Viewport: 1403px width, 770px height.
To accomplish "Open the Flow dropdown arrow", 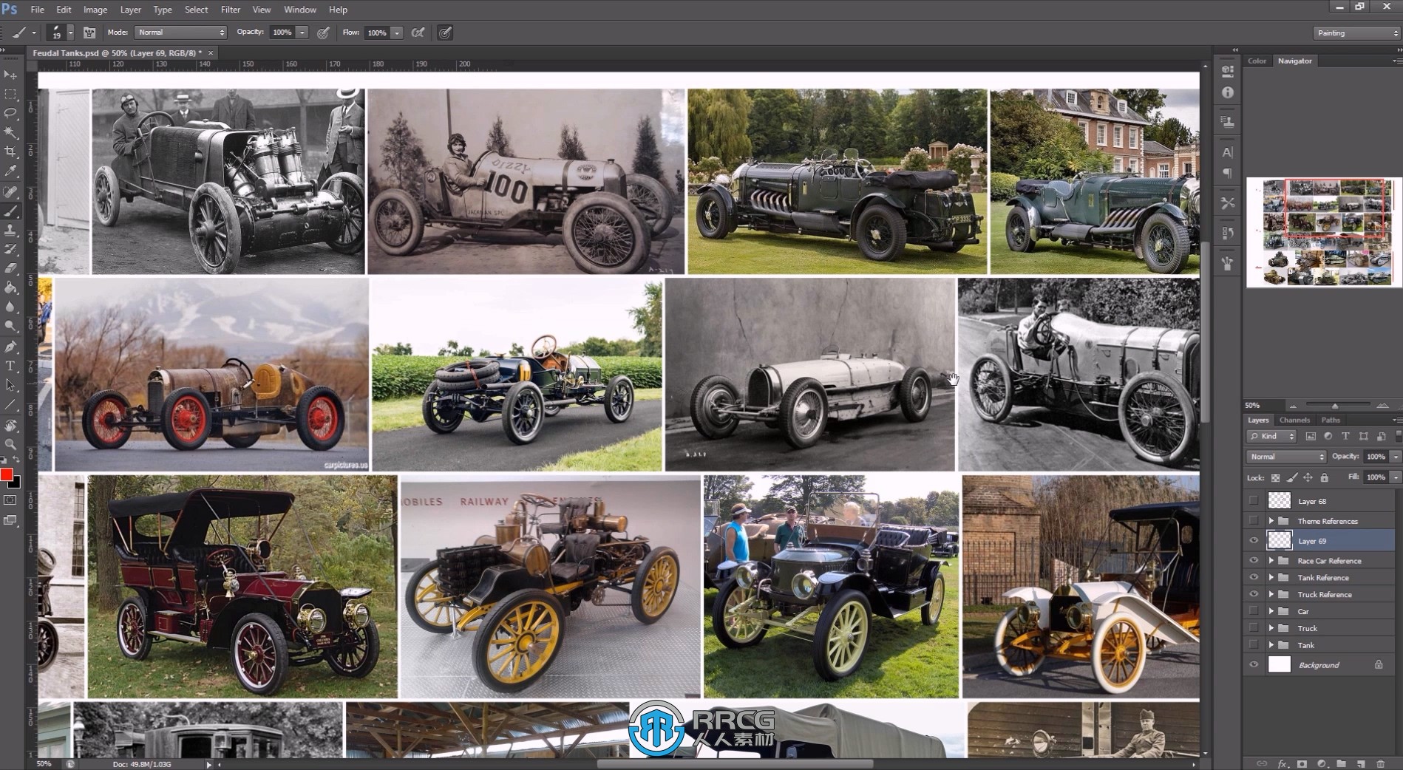I will [x=397, y=33].
